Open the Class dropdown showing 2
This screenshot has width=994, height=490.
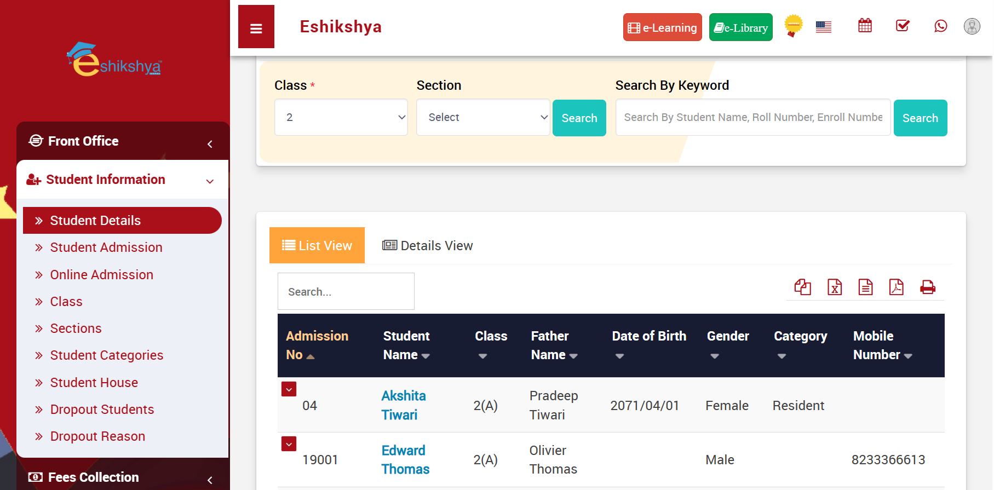pyautogui.click(x=341, y=117)
